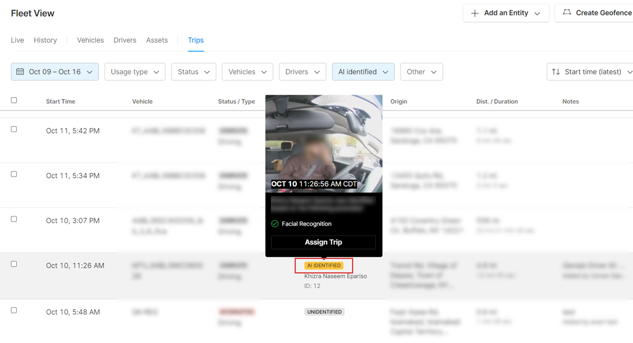The height and width of the screenshot is (343, 633).
Task: Switch to the Vehicles tab
Action: click(90, 40)
